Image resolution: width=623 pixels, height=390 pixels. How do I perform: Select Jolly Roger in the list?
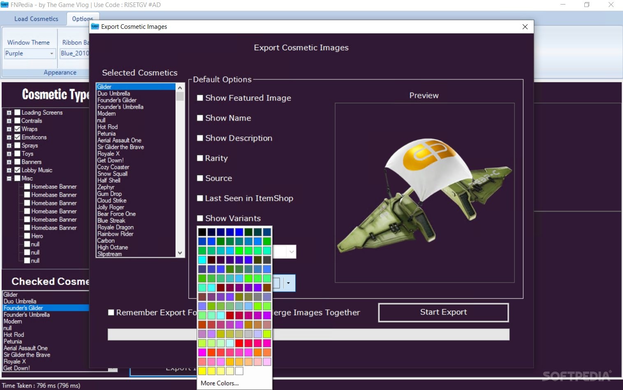click(x=111, y=207)
